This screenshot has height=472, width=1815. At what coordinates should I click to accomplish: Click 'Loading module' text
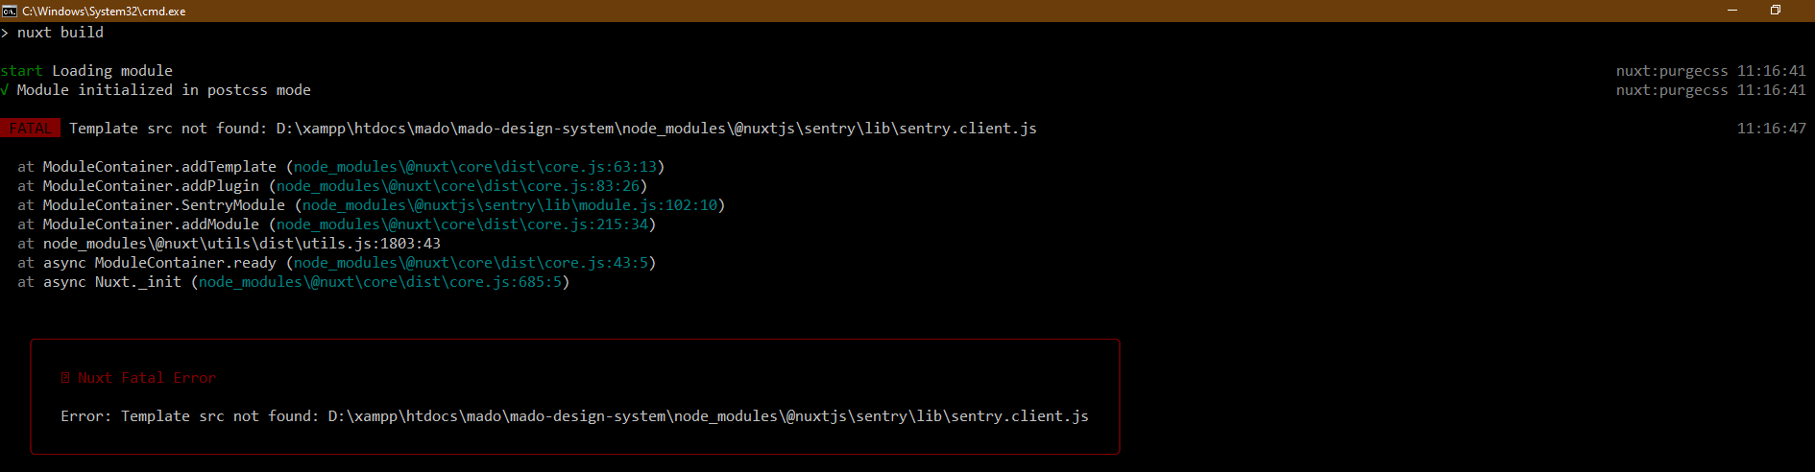112,71
